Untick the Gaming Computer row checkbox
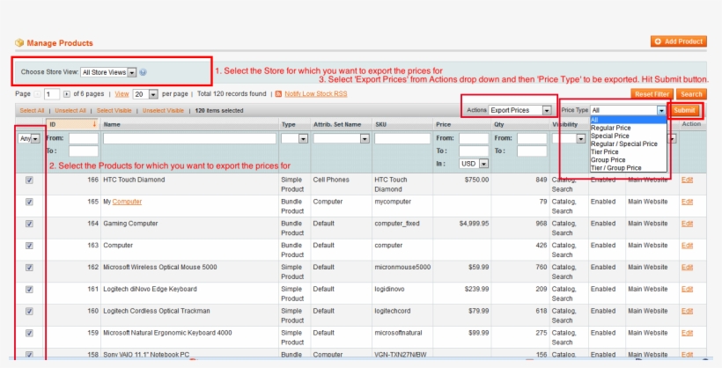The height and width of the screenshot is (368, 722). point(29,224)
